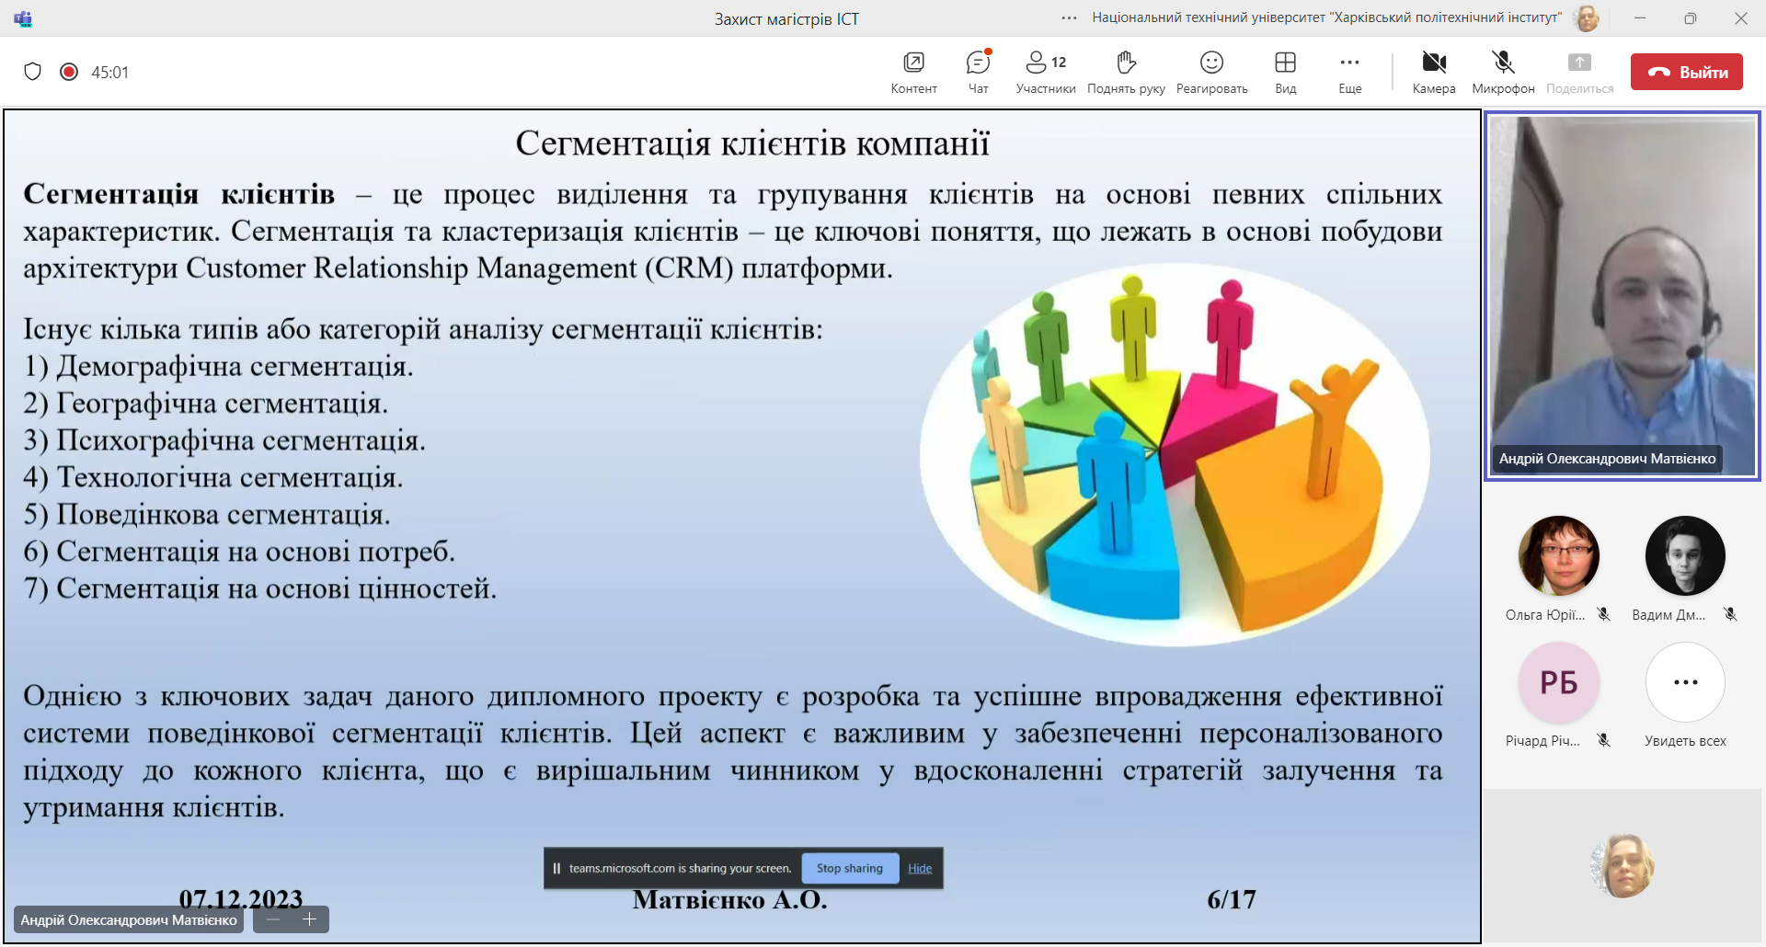Image resolution: width=1766 pixels, height=947 pixels.
Task: Open the View layout options
Action: click(x=1285, y=71)
